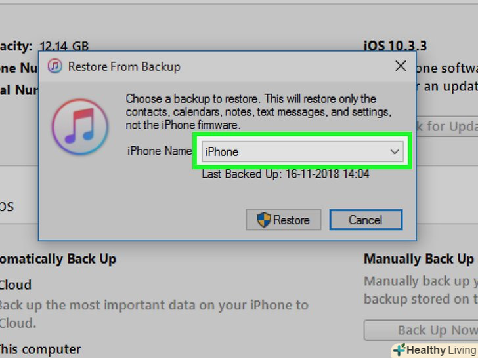Click the Check for Update button behind dialog
This screenshot has width=478, height=358.
447,126
